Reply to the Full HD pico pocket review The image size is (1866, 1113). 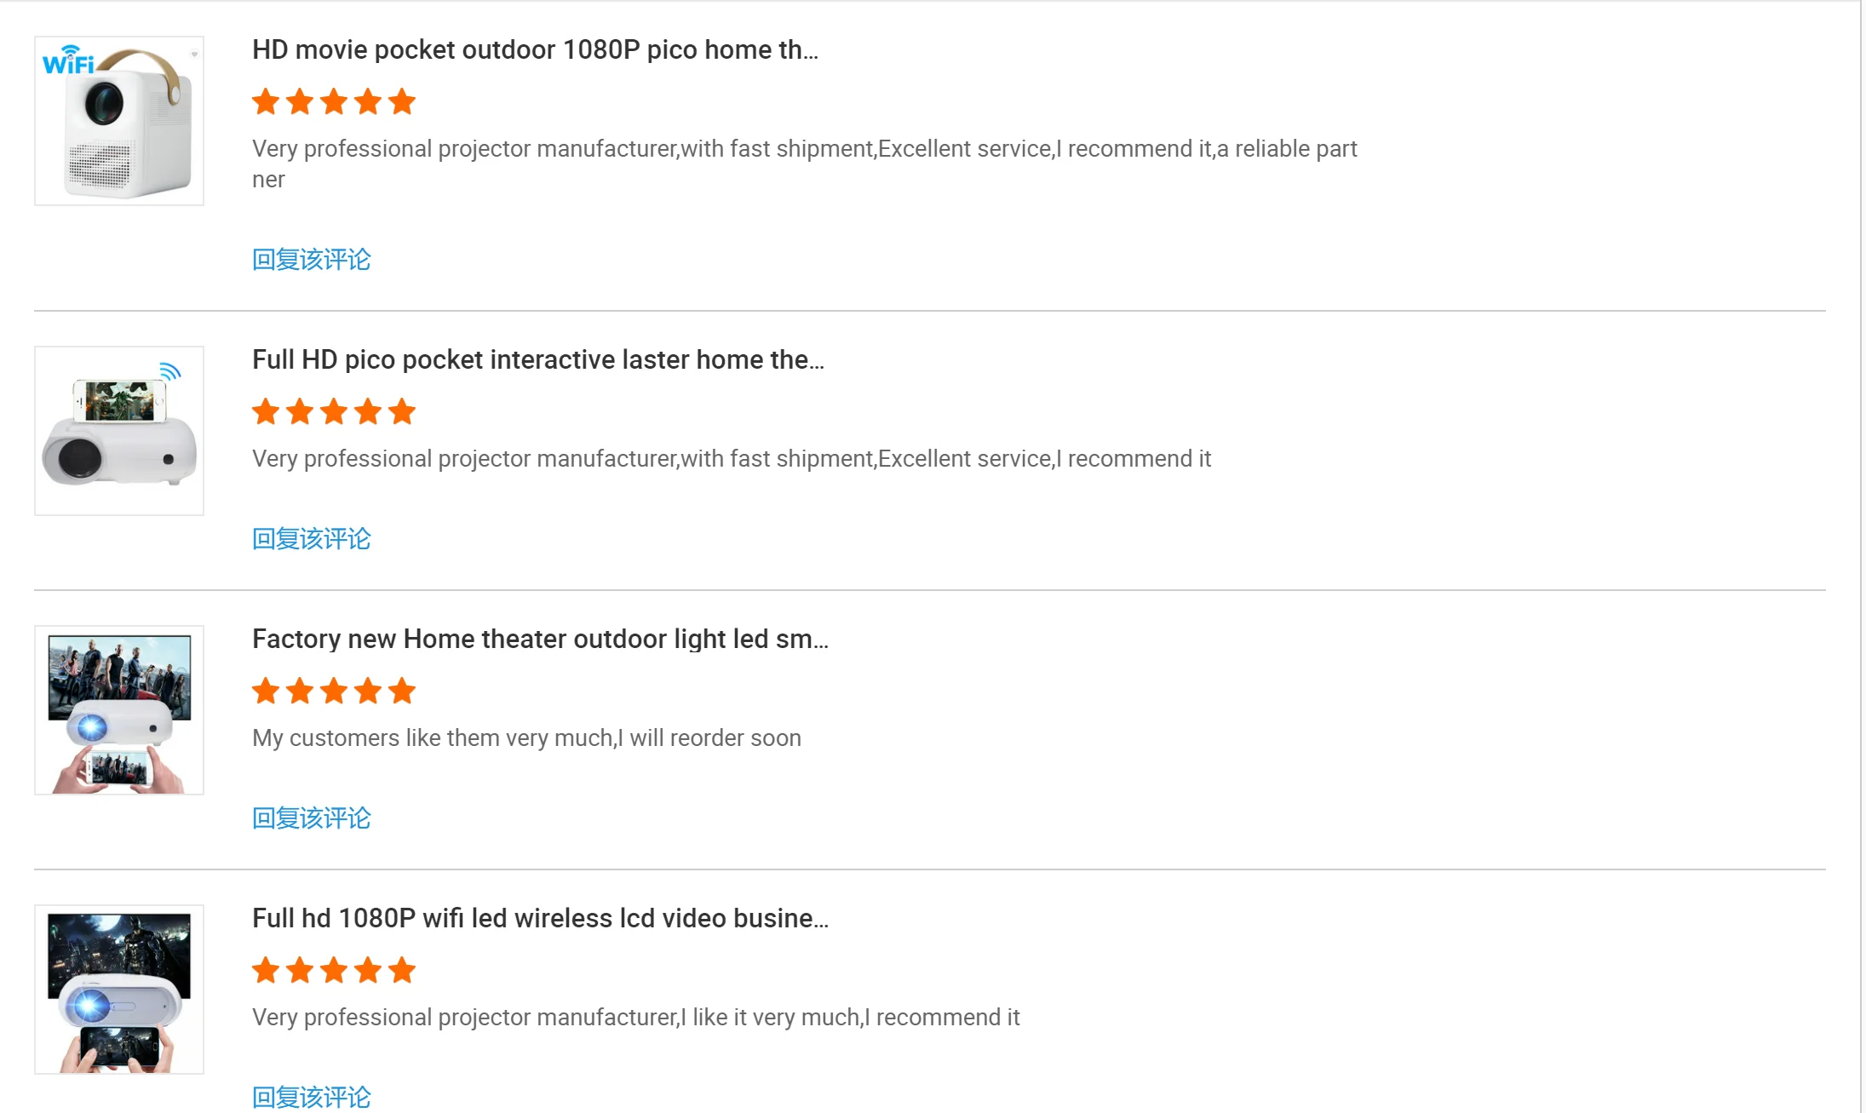click(312, 539)
